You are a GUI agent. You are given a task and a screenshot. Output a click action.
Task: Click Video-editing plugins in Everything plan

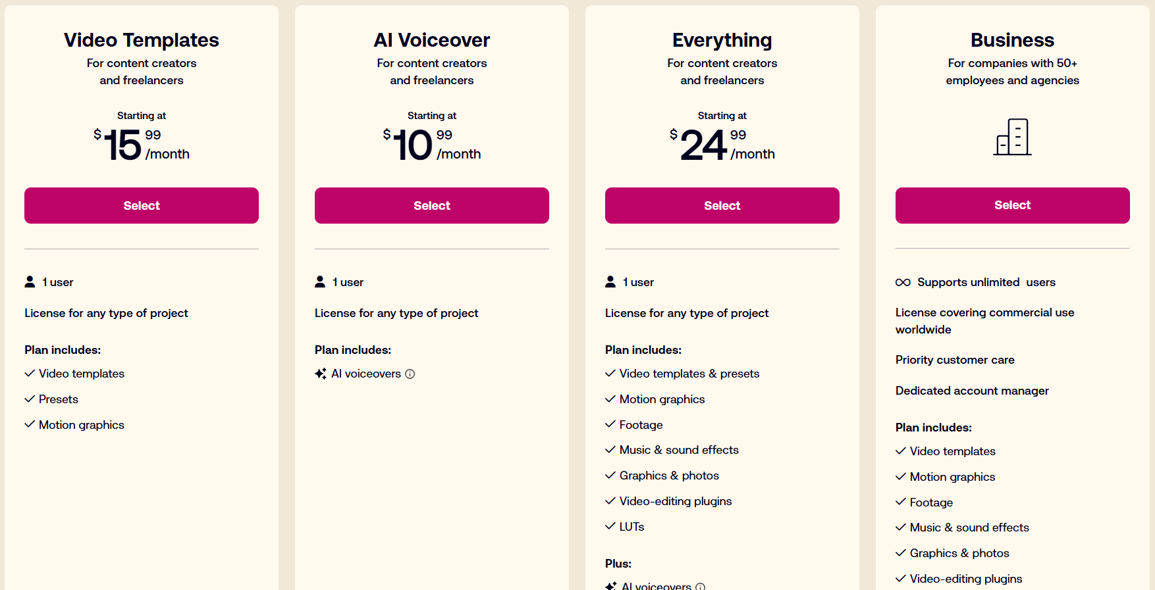tap(676, 501)
